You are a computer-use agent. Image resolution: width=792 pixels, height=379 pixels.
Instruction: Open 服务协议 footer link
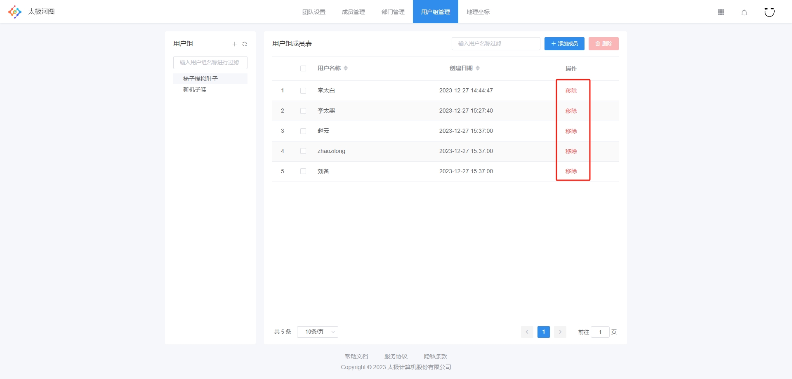[x=396, y=356]
